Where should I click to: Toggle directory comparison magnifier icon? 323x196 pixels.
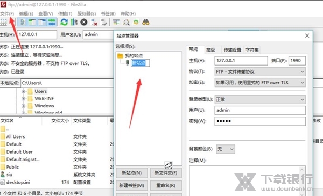127,22
